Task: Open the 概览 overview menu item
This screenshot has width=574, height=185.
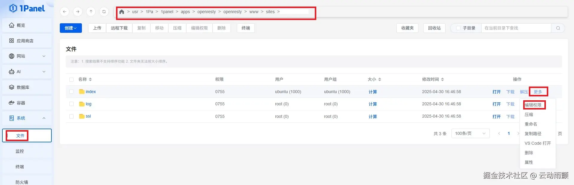Action: [27, 25]
